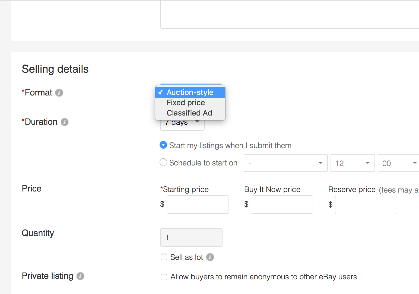The height and width of the screenshot is (294, 419).
Task: Click the Selling details heading
Action: point(55,69)
